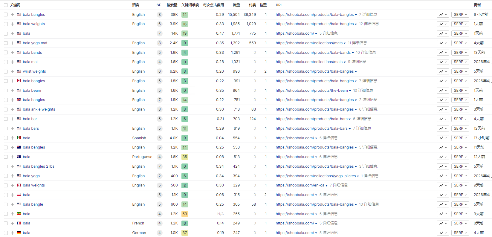
Task: Click traffic value 15,504
Action: pos(234,15)
